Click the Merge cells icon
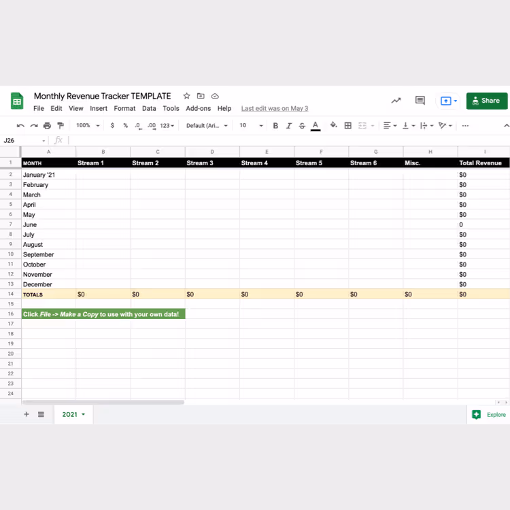510x510 pixels. (x=362, y=126)
